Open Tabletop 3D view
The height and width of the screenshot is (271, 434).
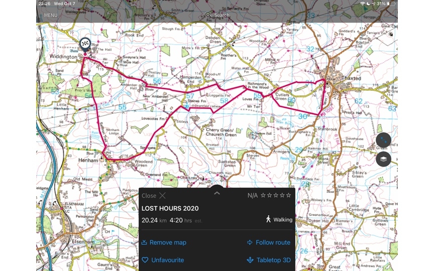point(268,260)
